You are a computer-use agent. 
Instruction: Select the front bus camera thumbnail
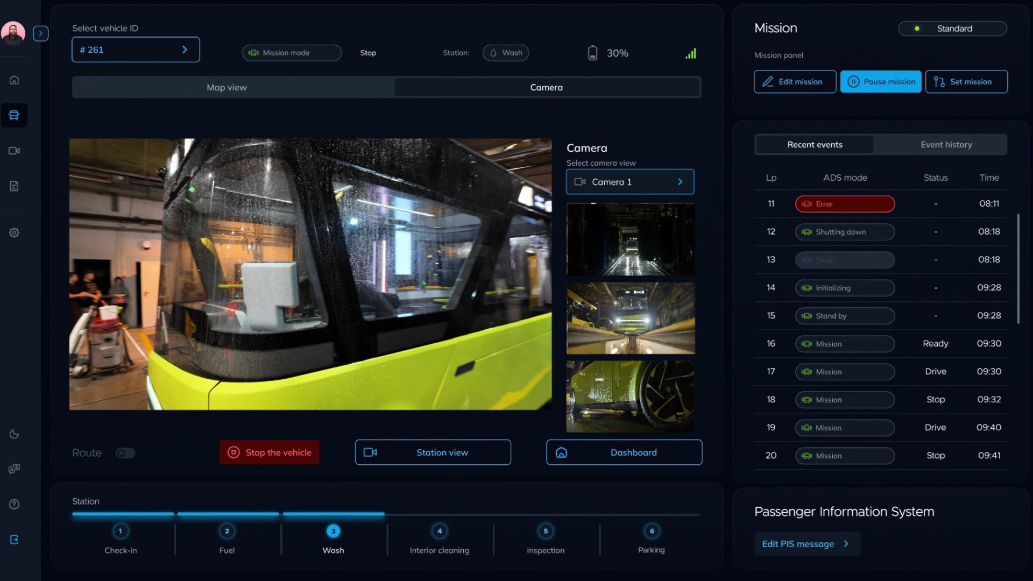pos(630,318)
